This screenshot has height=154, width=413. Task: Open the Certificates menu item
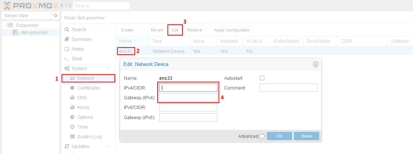click(88, 88)
